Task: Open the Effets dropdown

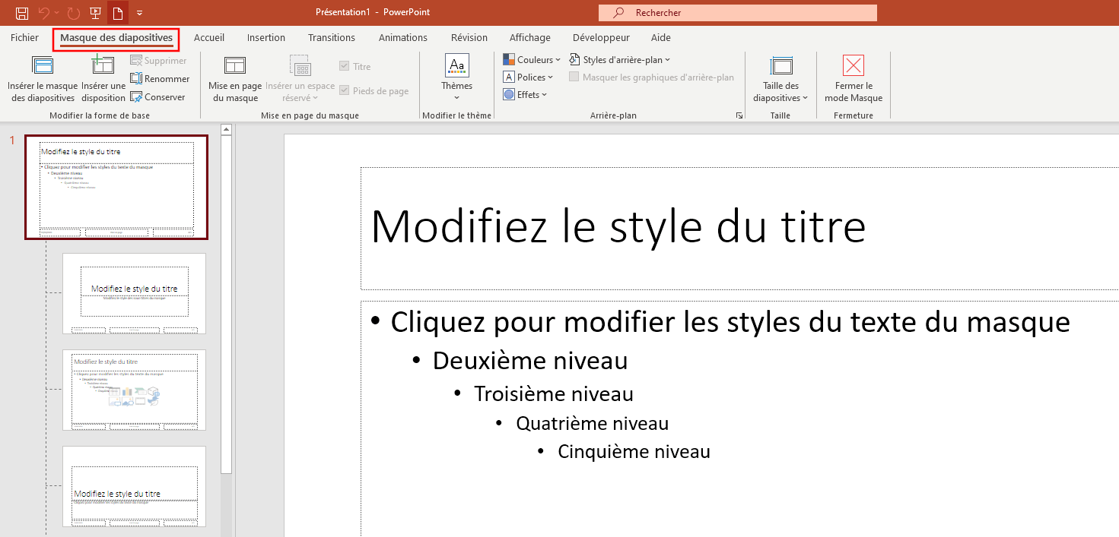Action: click(x=525, y=95)
